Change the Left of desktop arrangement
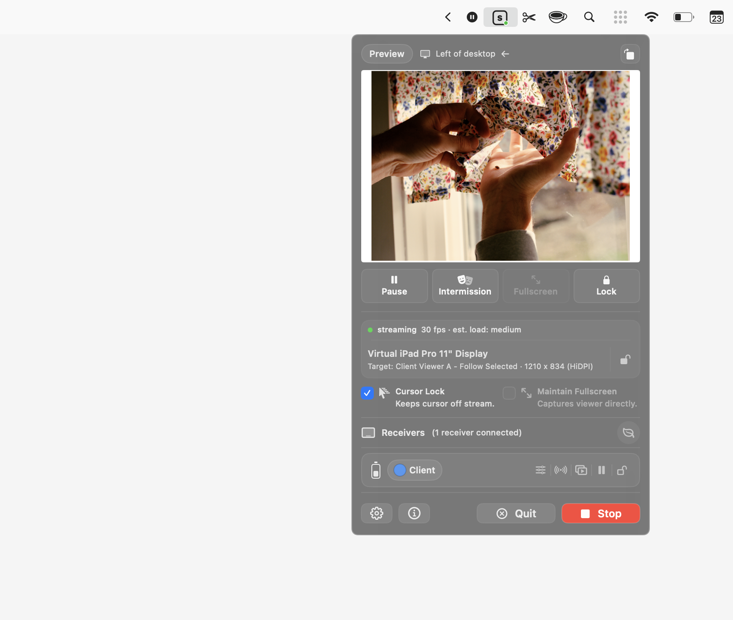Image resolution: width=733 pixels, height=620 pixels. 465,54
